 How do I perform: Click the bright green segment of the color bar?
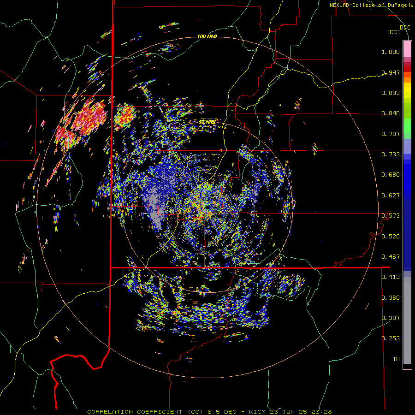click(407, 126)
